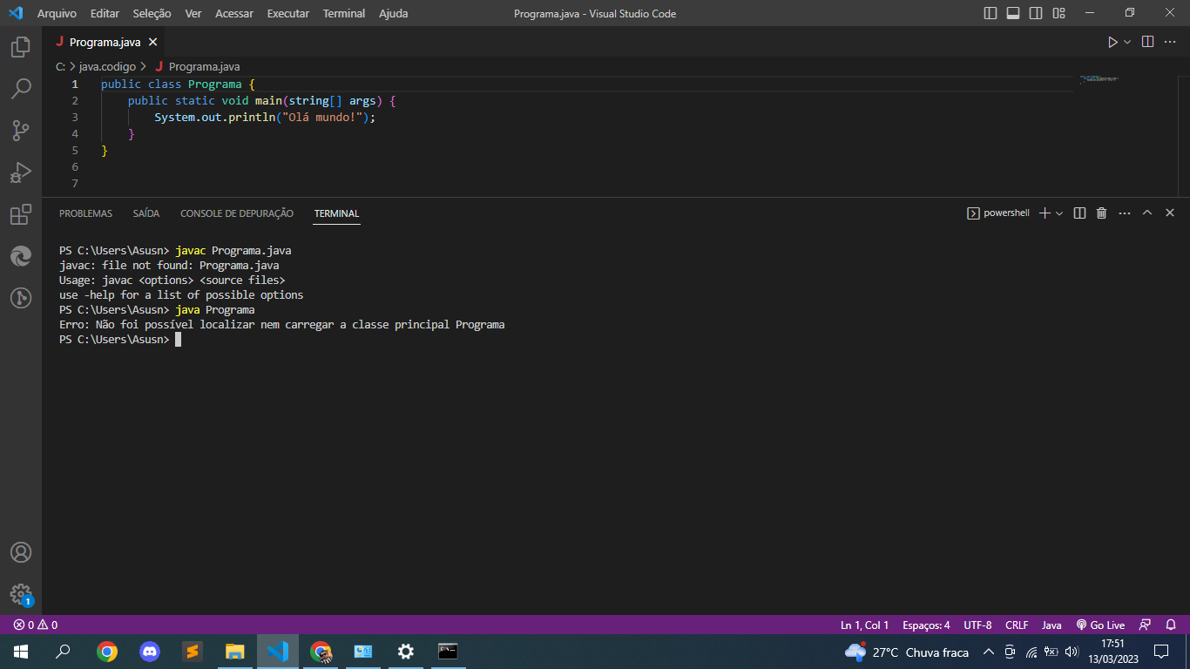Show hidden system tray icons chevron
Screen dimensions: 1190x669
(x=988, y=652)
